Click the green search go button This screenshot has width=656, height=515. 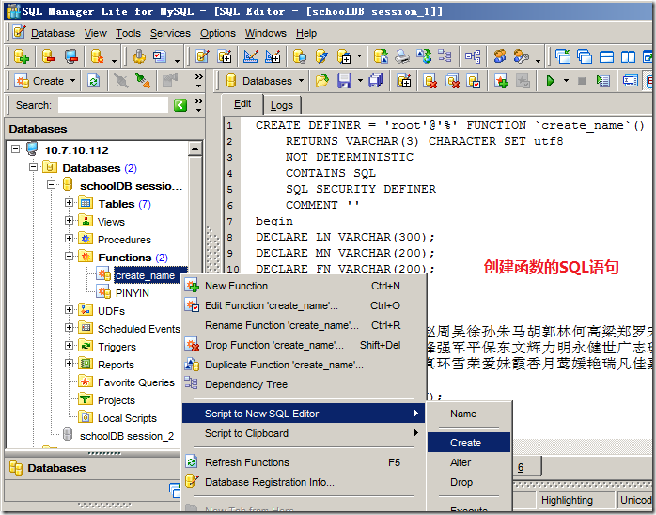pyautogui.click(x=180, y=105)
